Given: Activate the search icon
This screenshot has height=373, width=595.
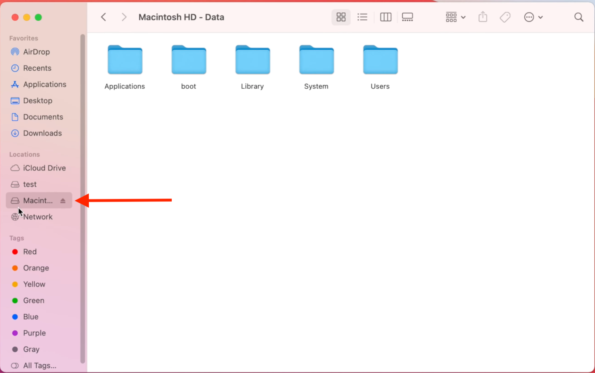Looking at the screenshot, I should point(578,17).
